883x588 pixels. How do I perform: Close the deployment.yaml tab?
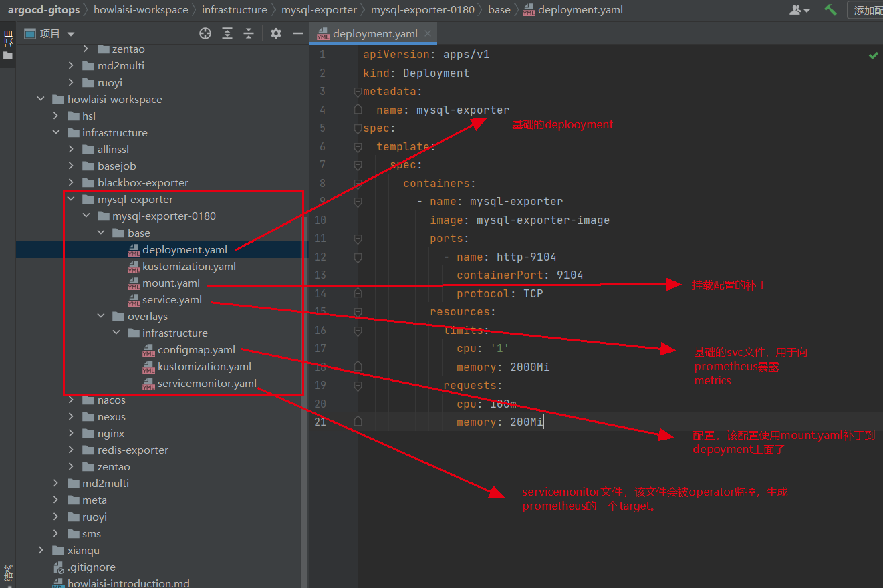(429, 32)
